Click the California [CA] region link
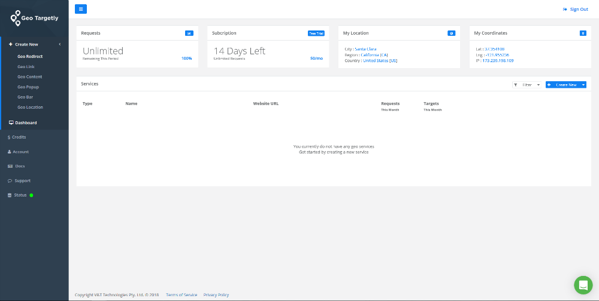Image resolution: width=599 pixels, height=301 pixels. (x=374, y=55)
